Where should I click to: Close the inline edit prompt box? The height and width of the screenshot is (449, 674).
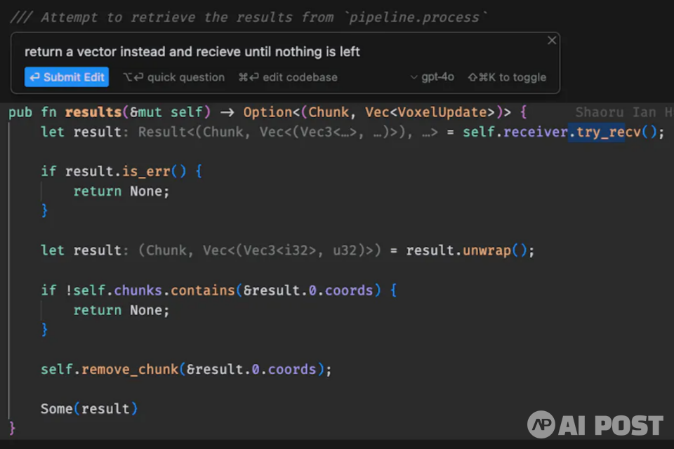click(x=551, y=41)
